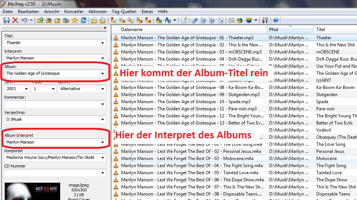Sort by the Pfad column header

click(x=290, y=30)
